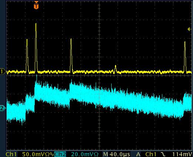Click the tallest yellow pulse peak

pyautogui.click(x=36, y=23)
